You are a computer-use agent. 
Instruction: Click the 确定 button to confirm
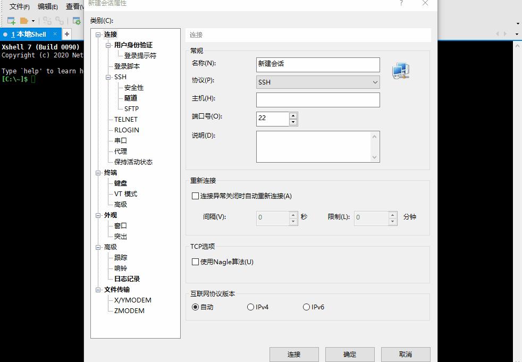click(x=349, y=354)
